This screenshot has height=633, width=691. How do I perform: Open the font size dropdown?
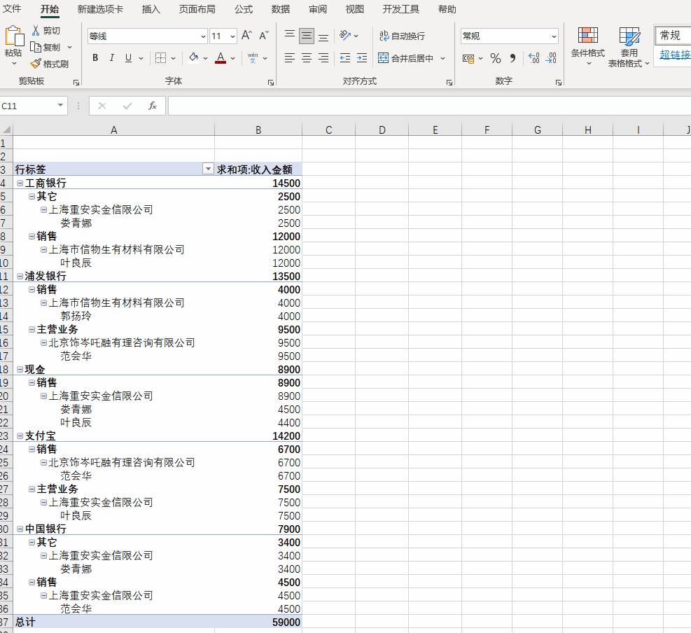(232, 36)
